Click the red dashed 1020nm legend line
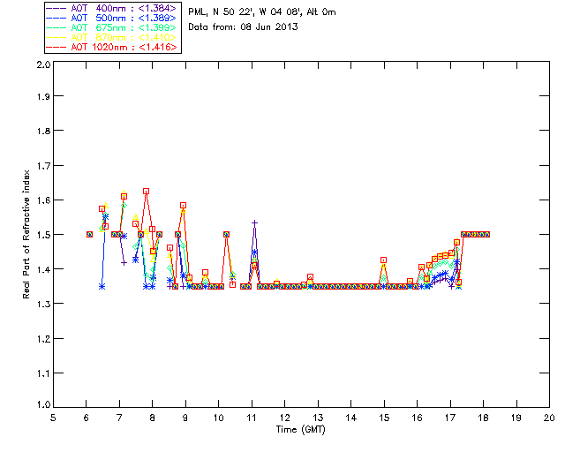The height and width of the screenshot is (452, 565). coord(56,47)
